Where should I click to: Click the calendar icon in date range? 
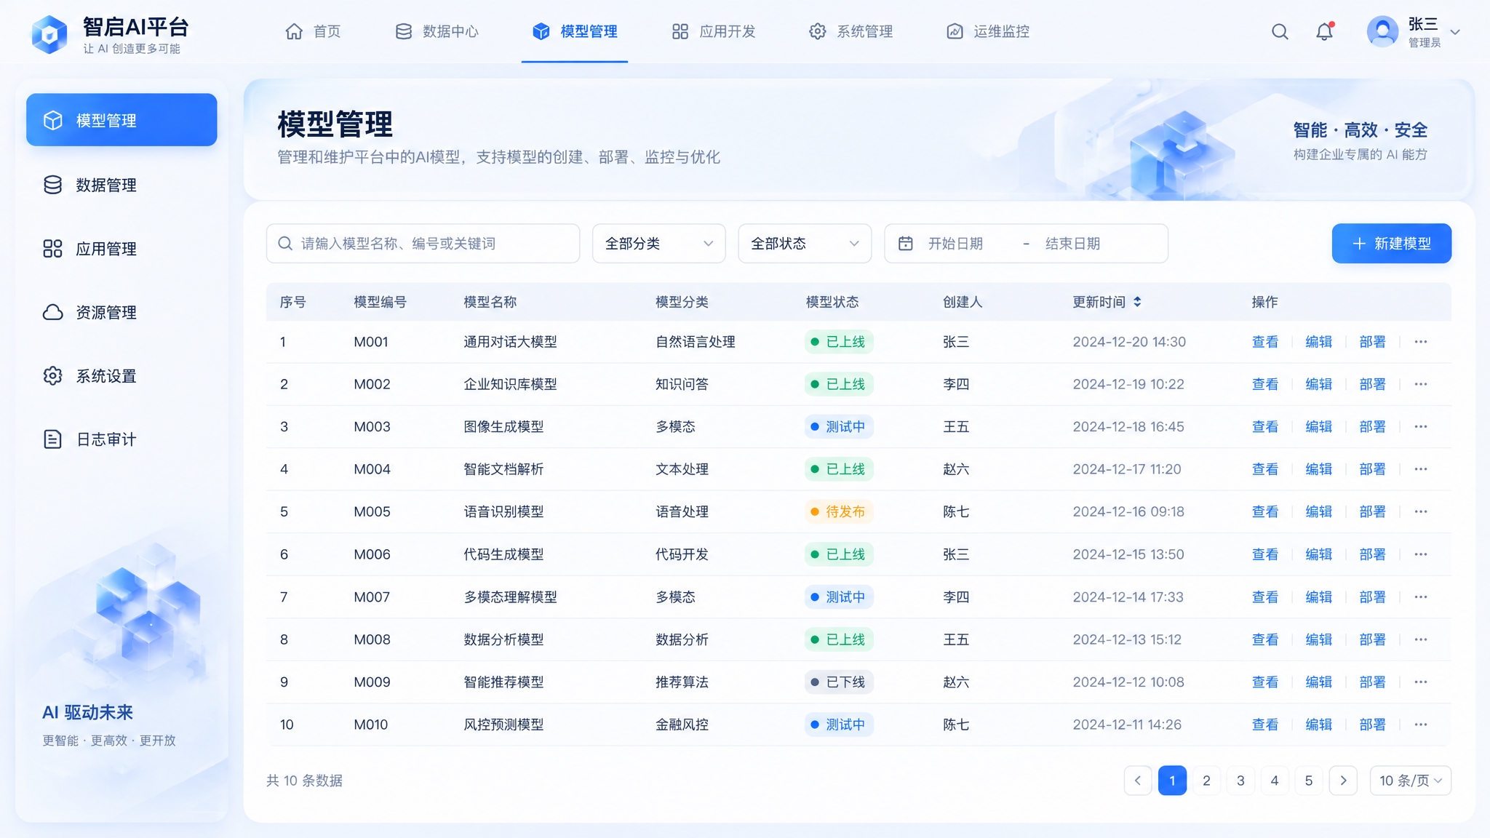click(905, 244)
